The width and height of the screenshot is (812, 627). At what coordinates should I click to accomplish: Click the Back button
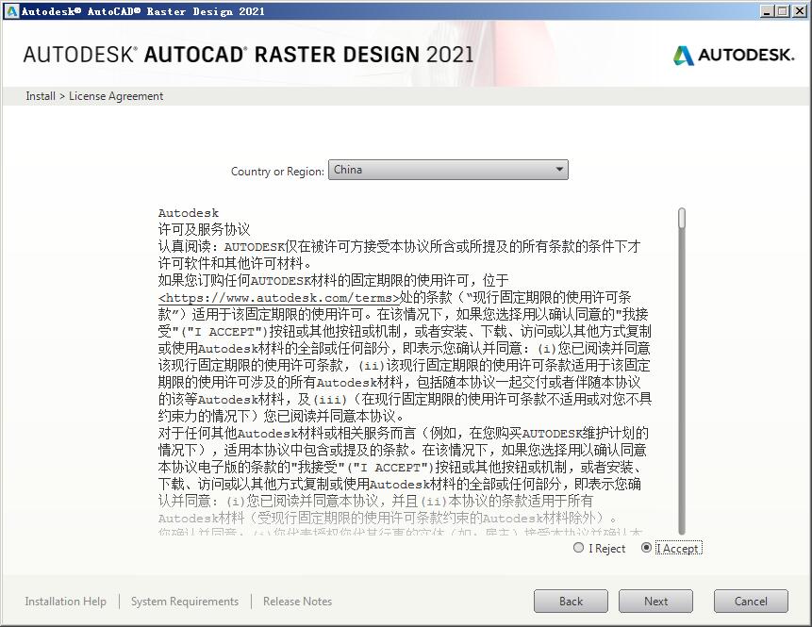pyautogui.click(x=571, y=602)
